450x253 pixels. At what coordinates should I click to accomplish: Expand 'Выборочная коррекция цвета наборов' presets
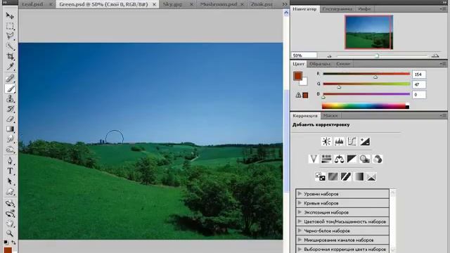coord(300,249)
